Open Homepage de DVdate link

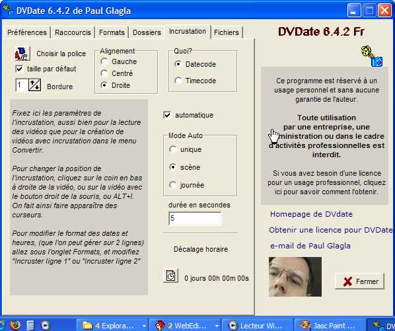311,214
